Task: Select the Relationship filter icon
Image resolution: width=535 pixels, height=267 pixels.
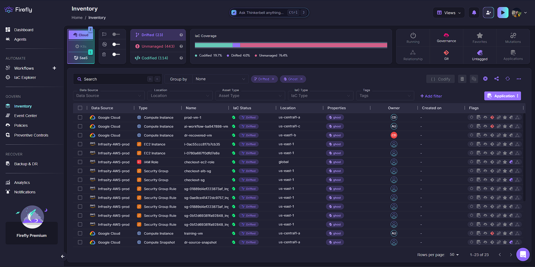Action: point(413,55)
